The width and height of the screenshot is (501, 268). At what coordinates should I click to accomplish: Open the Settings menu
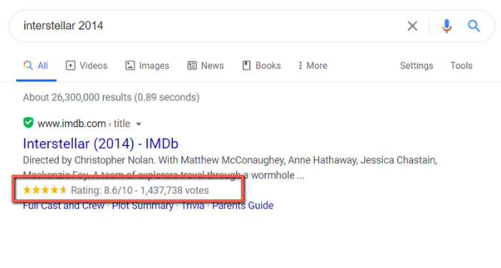point(417,66)
